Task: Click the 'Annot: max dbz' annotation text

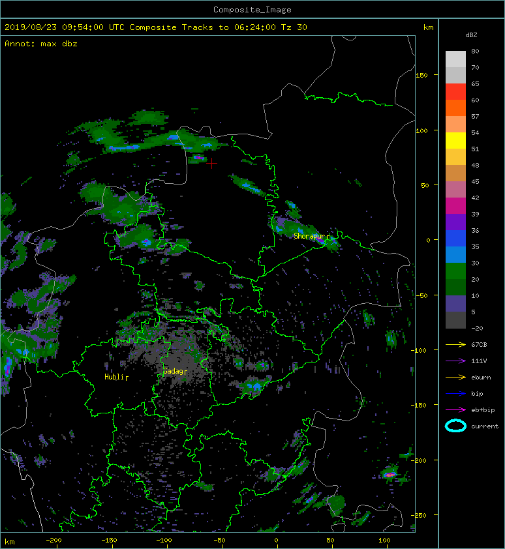Action: tap(41, 44)
